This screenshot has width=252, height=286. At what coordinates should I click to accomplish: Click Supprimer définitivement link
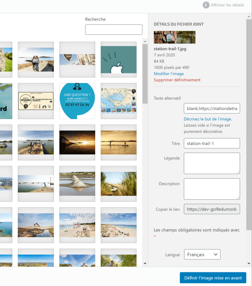pyautogui.click(x=177, y=80)
